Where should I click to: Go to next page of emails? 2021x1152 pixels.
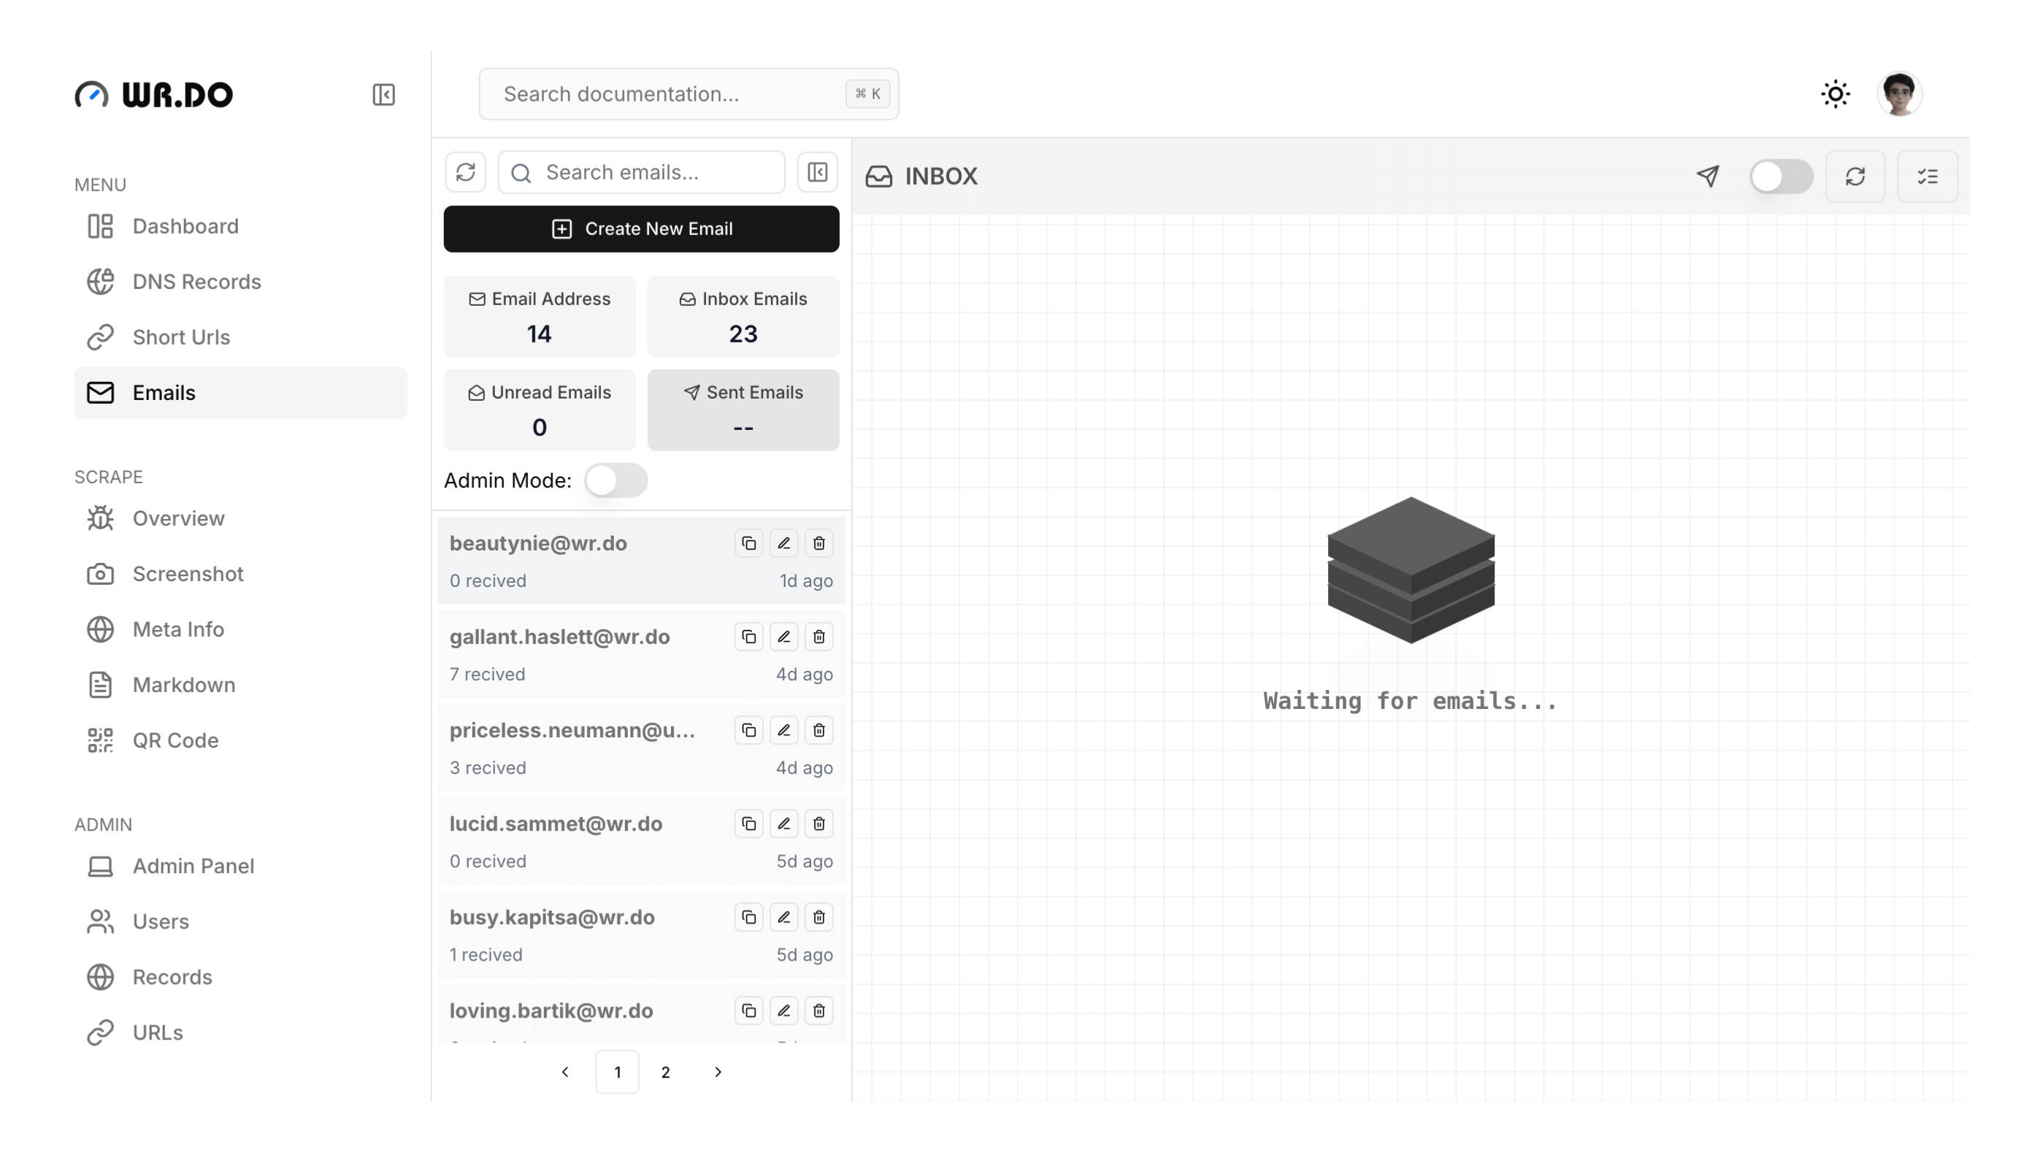click(x=718, y=1072)
